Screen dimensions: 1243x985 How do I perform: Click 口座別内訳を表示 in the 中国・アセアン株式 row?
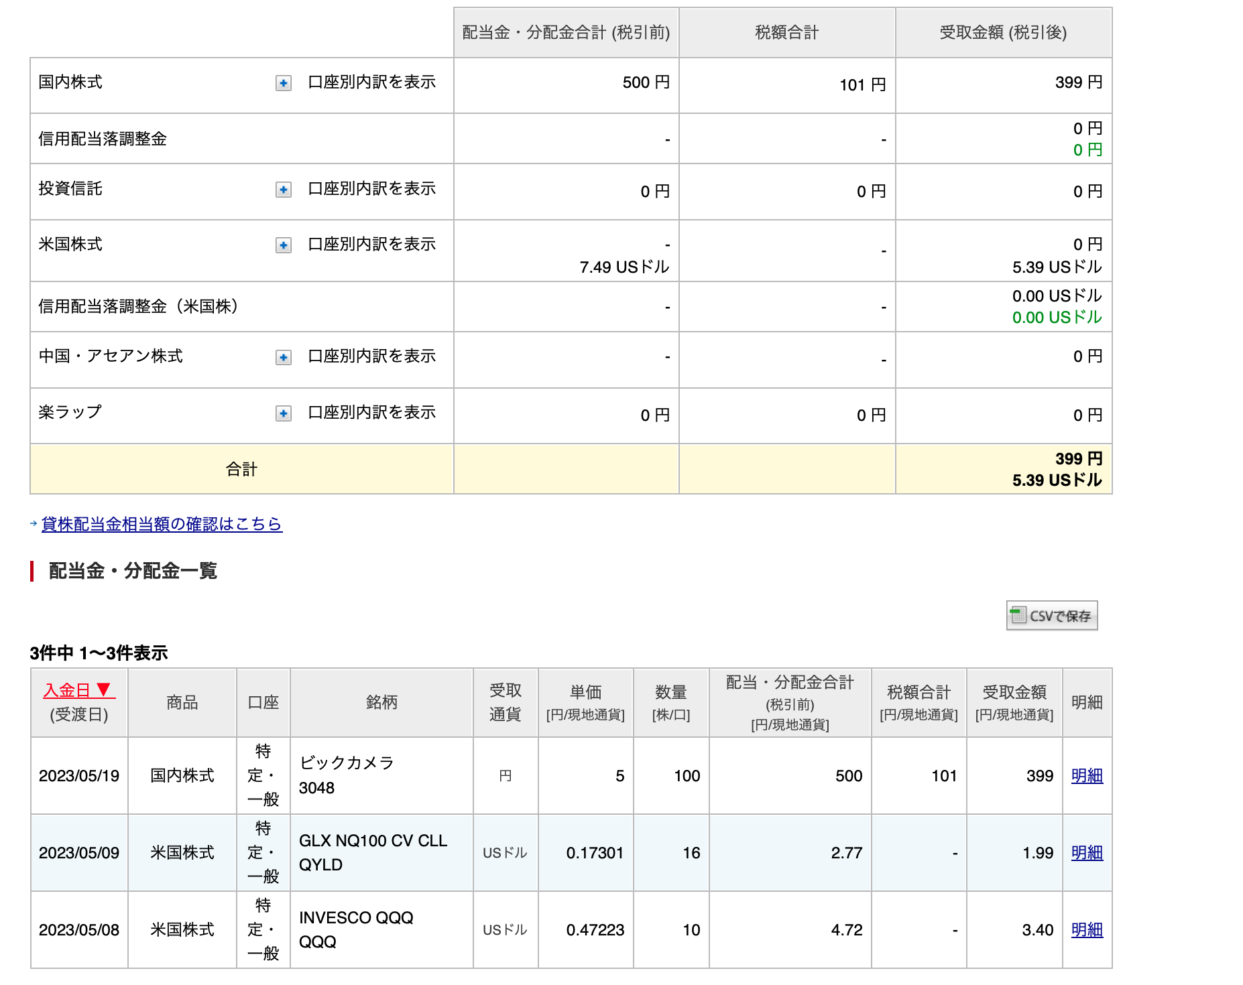tap(372, 356)
